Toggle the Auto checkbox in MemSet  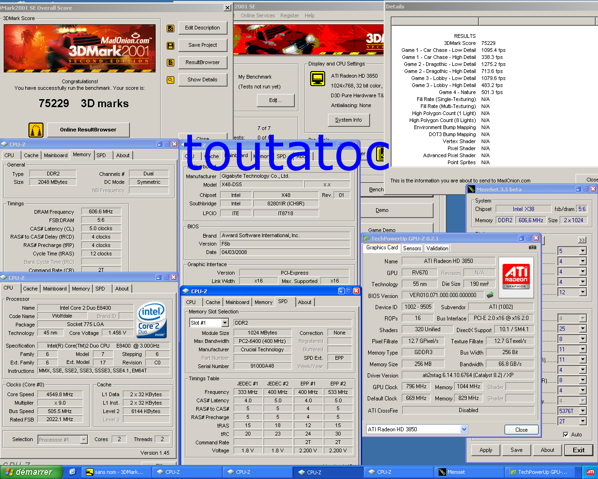click(566, 435)
